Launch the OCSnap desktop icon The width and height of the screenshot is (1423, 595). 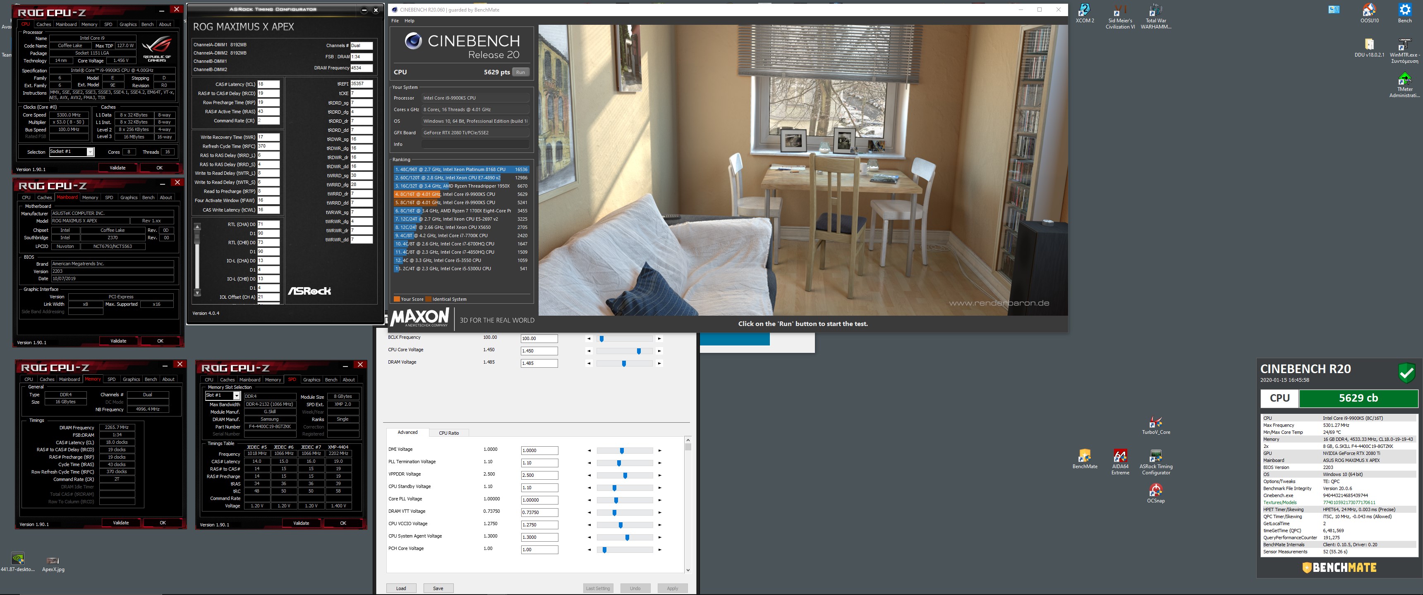1156,493
